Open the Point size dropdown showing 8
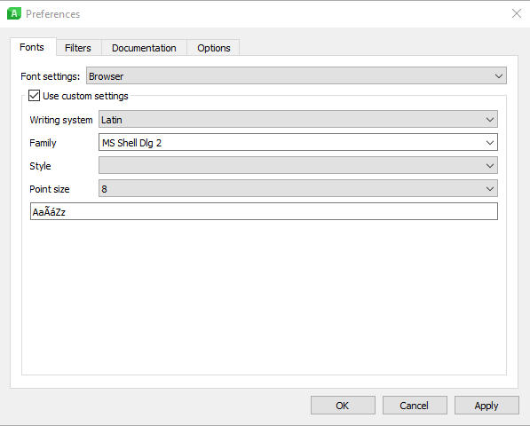The height and width of the screenshot is (426, 530). (x=298, y=188)
